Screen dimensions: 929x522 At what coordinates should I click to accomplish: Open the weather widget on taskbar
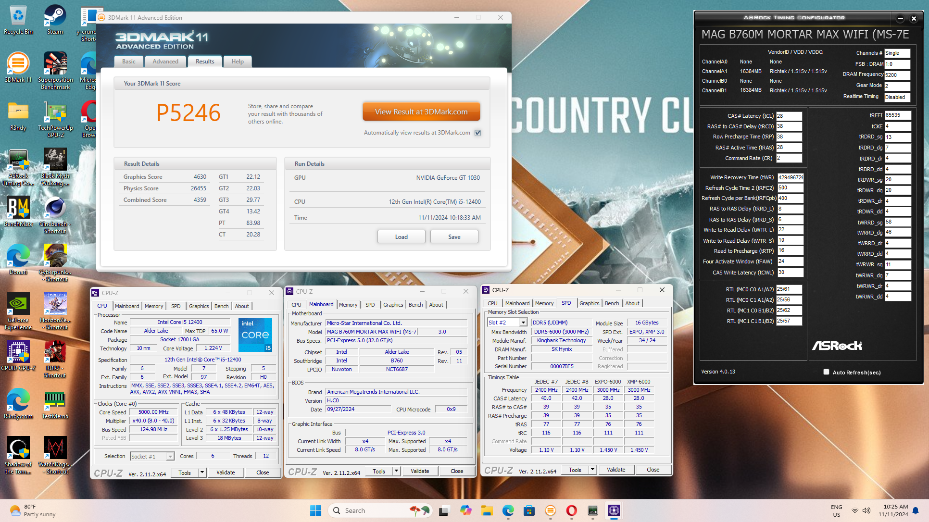click(33, 510)
